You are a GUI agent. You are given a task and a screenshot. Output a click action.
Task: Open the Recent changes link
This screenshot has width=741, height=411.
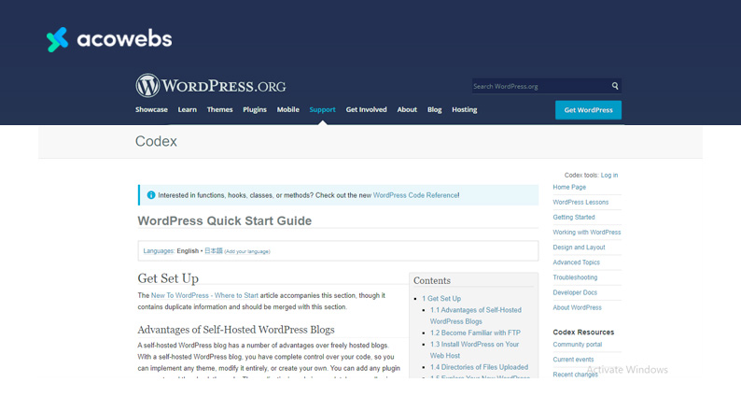(x=575, y=375)
